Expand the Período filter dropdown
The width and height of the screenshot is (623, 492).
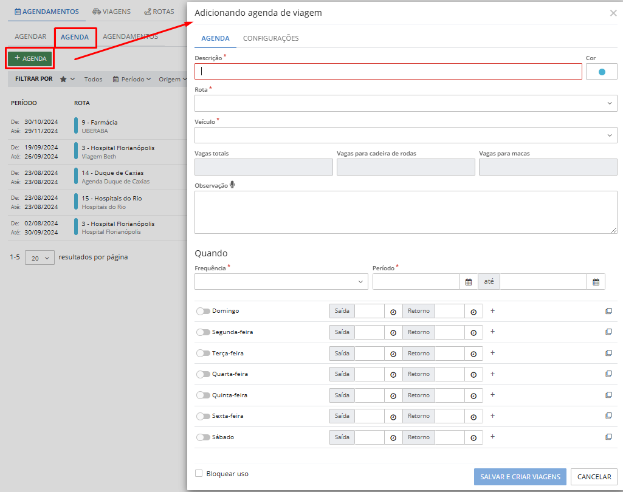point(132,79)
